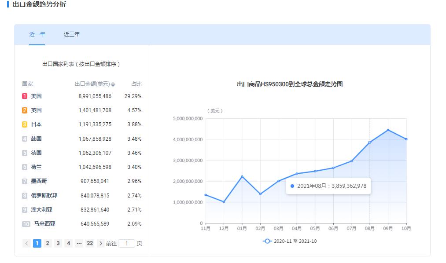
Task: Click the previous page arrow in pagination
Action: coord(26,243)
